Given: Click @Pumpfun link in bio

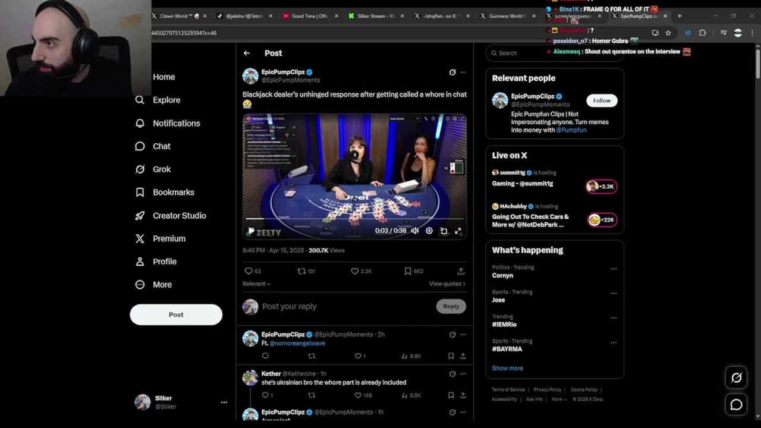Looking at the screenshot, I should click(571, 130).
